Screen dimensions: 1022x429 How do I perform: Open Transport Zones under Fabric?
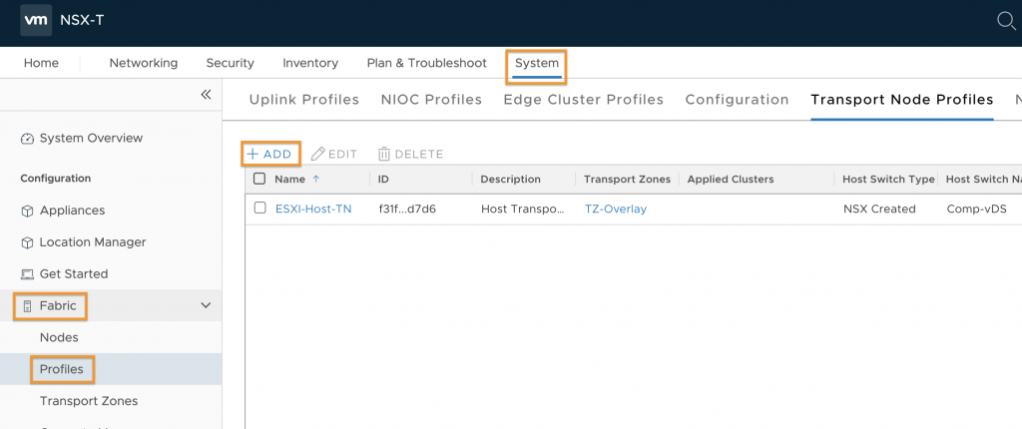(x=89, y=401)
